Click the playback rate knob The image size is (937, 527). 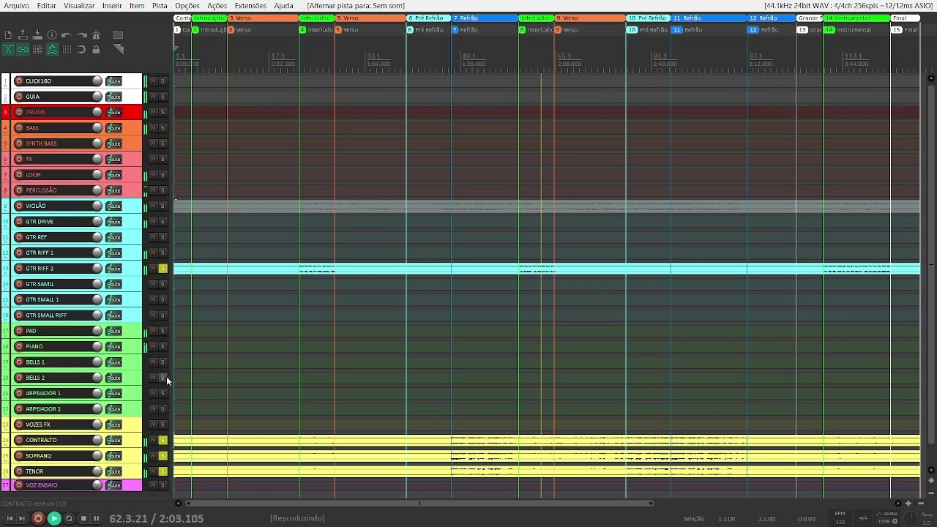pos(911,517)
